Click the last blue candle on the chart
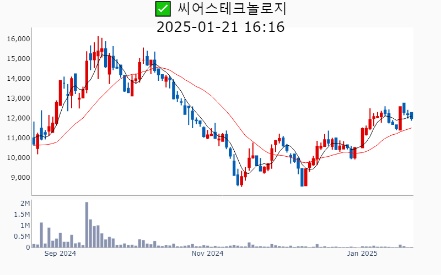 point(411,116)
